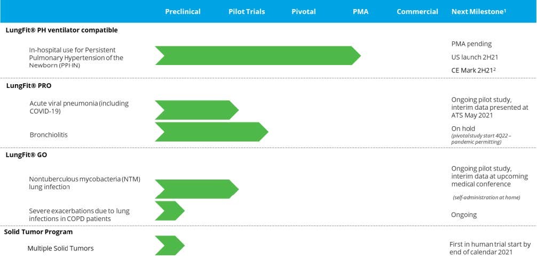This screenshot has width=537, height=260.
Task: Click the Pivotal stage header
Action: click(x=304, y=12)
